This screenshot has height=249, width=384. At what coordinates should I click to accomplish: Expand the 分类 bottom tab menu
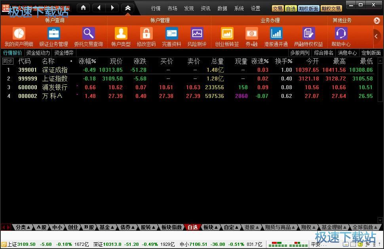point(23,228)
